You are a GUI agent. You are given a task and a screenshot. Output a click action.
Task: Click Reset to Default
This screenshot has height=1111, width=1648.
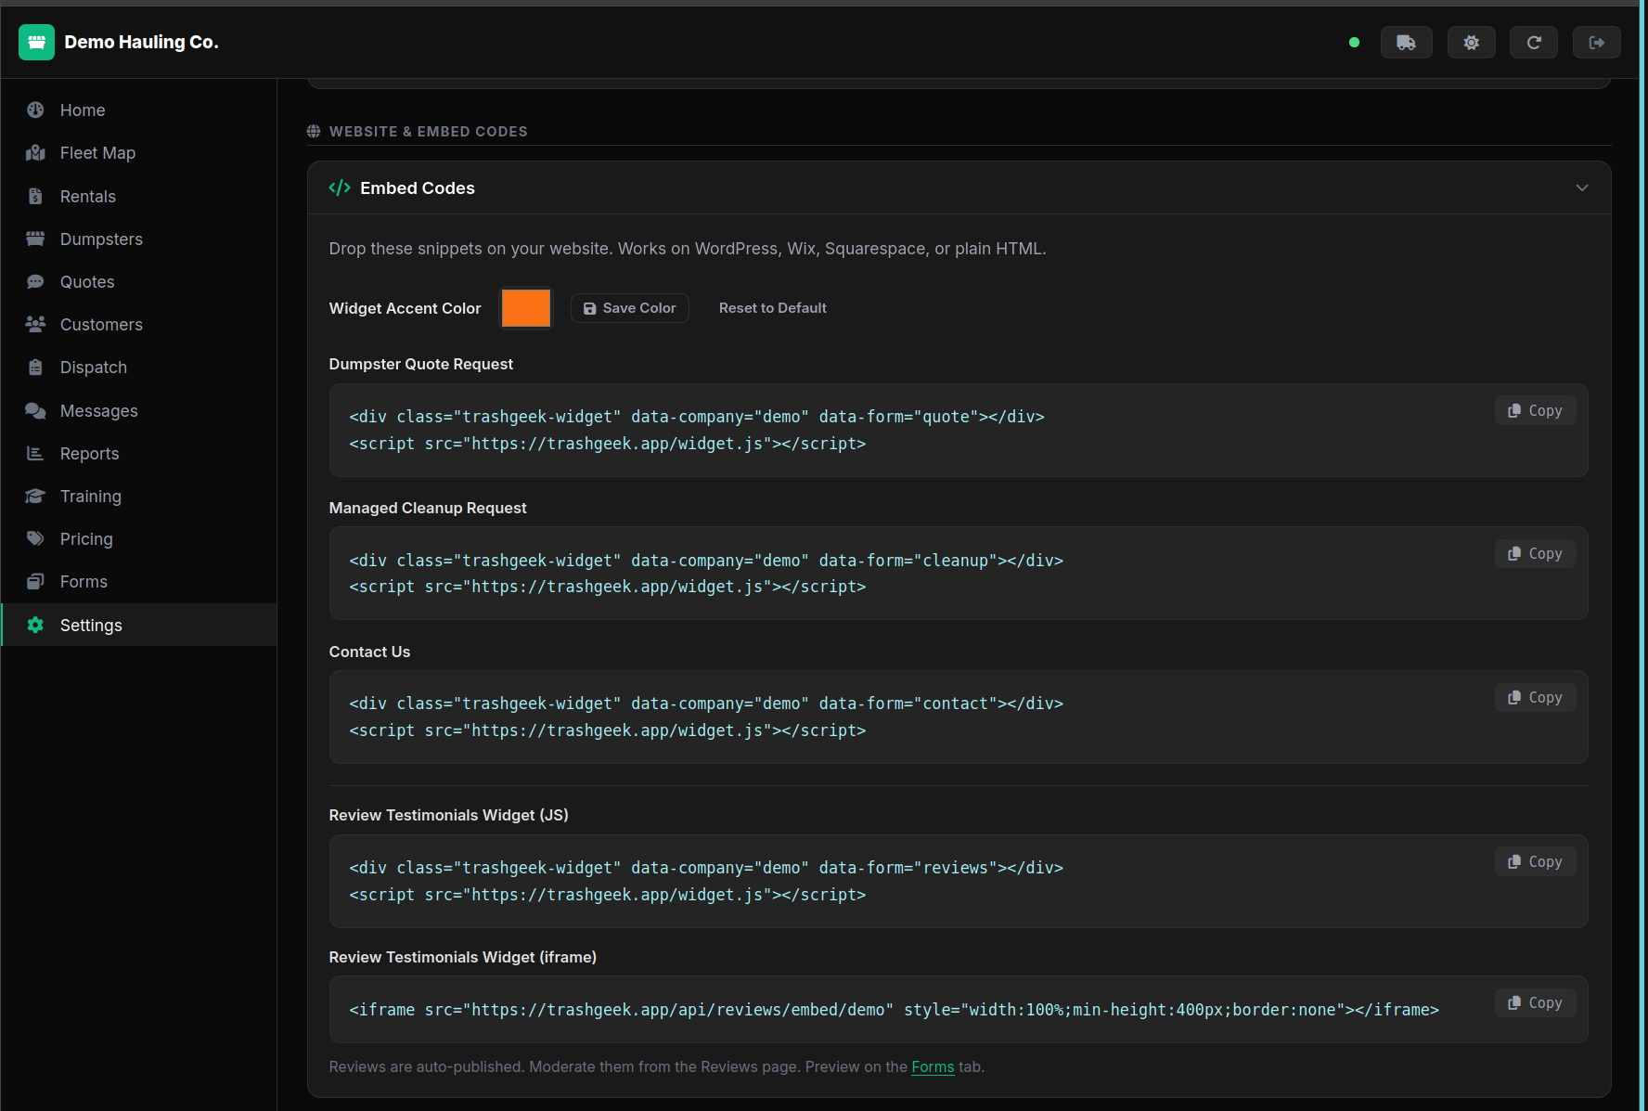[772, 307]
